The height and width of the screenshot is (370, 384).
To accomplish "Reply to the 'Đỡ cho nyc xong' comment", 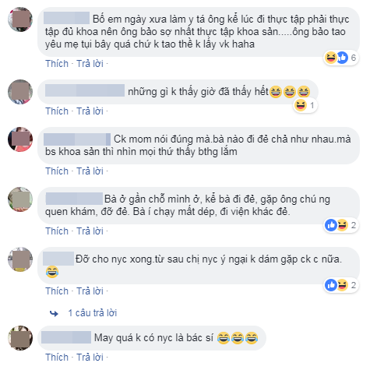I will tap(90, 291).
